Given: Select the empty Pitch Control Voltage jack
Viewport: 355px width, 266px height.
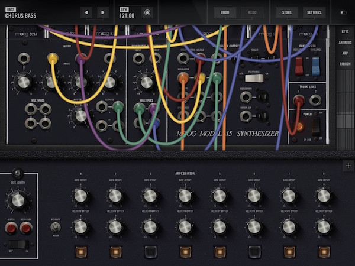Looking at the screenshot, I should click(x=183, y=58).
